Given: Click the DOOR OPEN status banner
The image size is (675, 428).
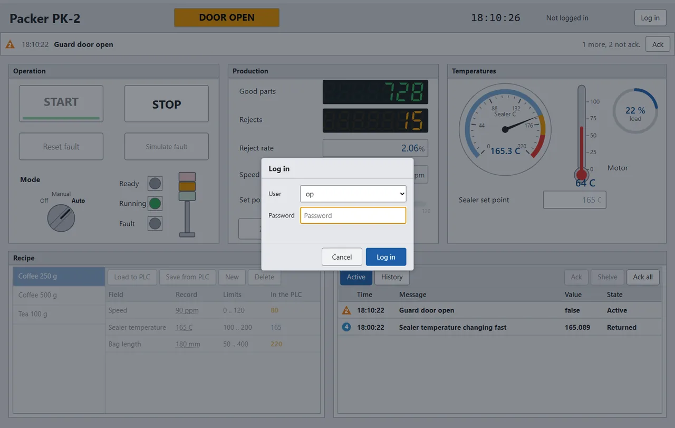Looking at the screenshot, I should (227, 17).
